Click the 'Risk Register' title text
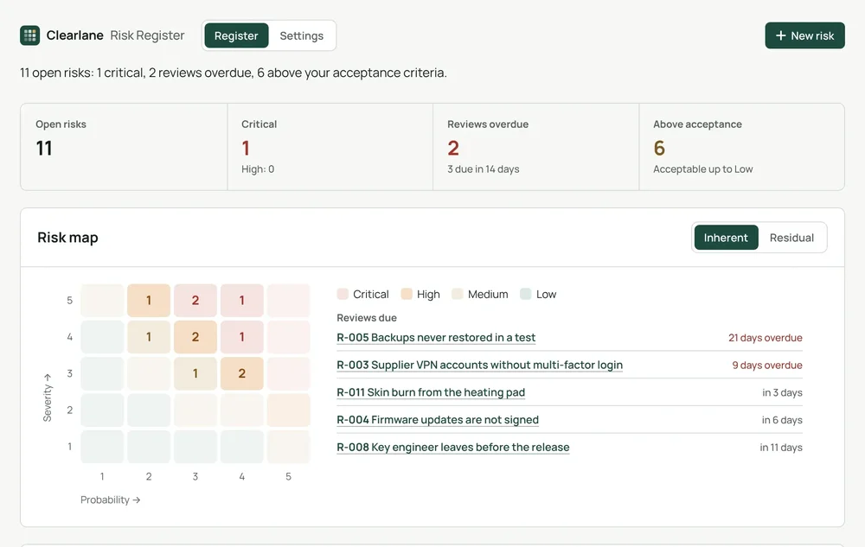Image resolution: width=865 pixels, height=547 pixels. tap(147, 35)
